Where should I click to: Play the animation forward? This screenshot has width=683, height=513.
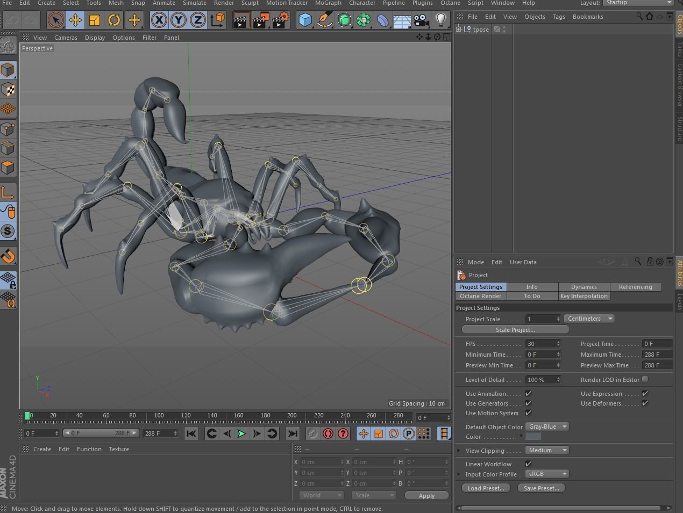click(x=241, y=433)
